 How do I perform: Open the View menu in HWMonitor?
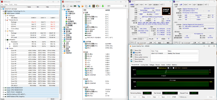click(6, 4)
